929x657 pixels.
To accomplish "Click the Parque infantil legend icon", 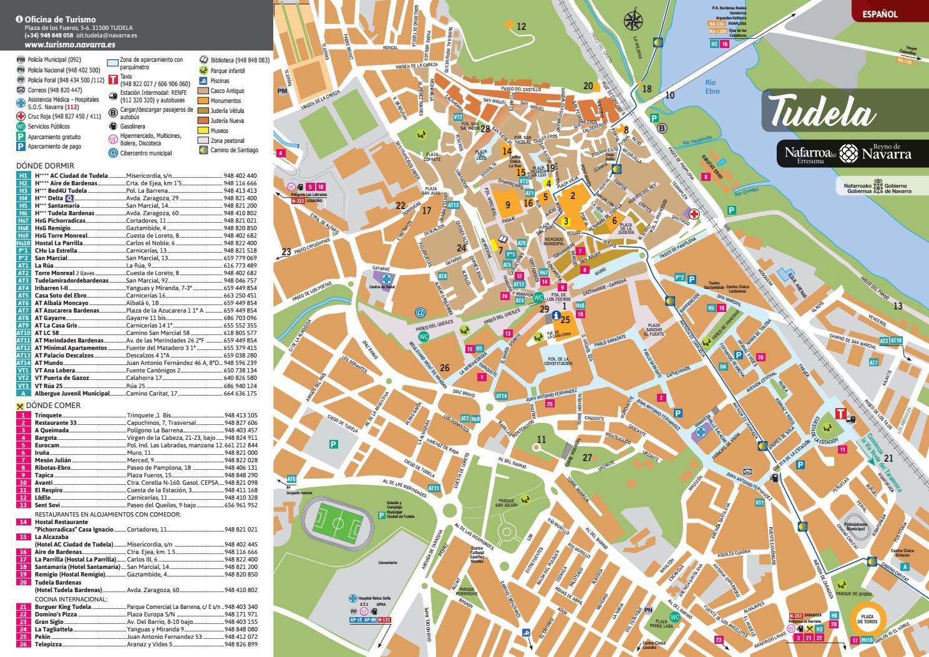I will pos(203,71).
